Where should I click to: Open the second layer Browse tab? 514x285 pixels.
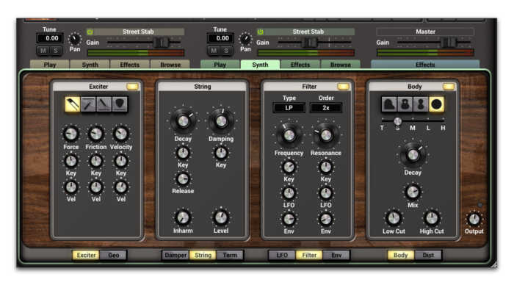341,65
